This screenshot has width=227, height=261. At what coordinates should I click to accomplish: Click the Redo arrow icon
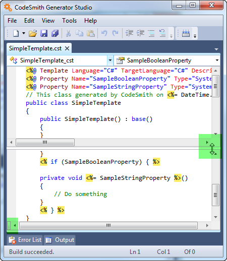[115, 33]
